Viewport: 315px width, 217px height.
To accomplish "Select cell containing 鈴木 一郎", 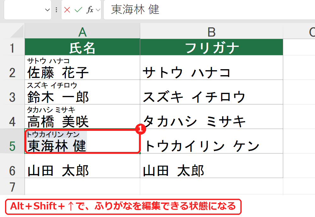I will click(82, 92).
